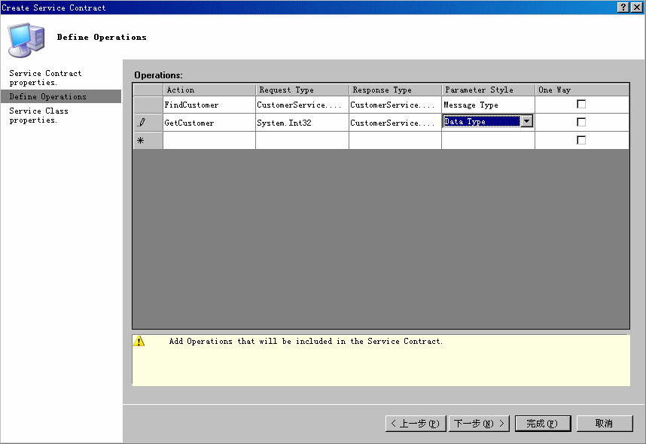Image resolution: width=646 pixels, height=444 pixels.
Task: Click the 完成 (Finish) button
Action: (x=542, y=424)
